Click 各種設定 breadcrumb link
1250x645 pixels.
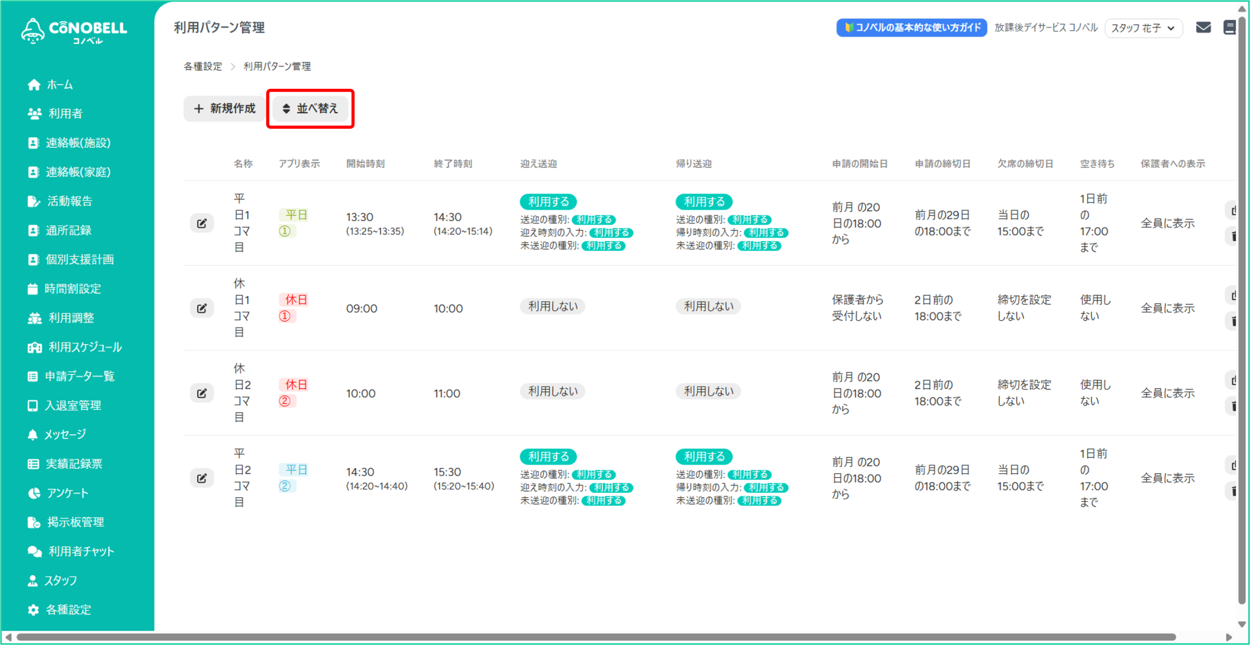203,66
